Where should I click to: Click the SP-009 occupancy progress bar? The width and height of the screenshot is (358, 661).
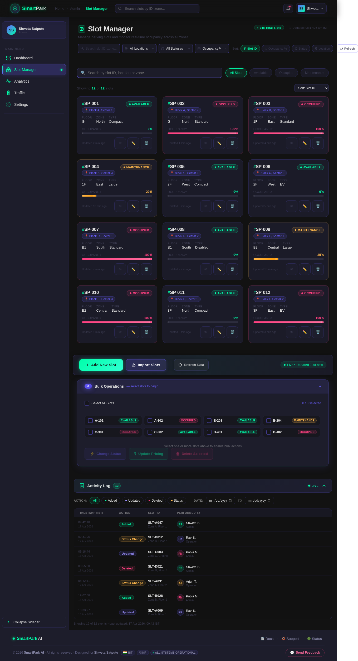[x=288, y=259]
